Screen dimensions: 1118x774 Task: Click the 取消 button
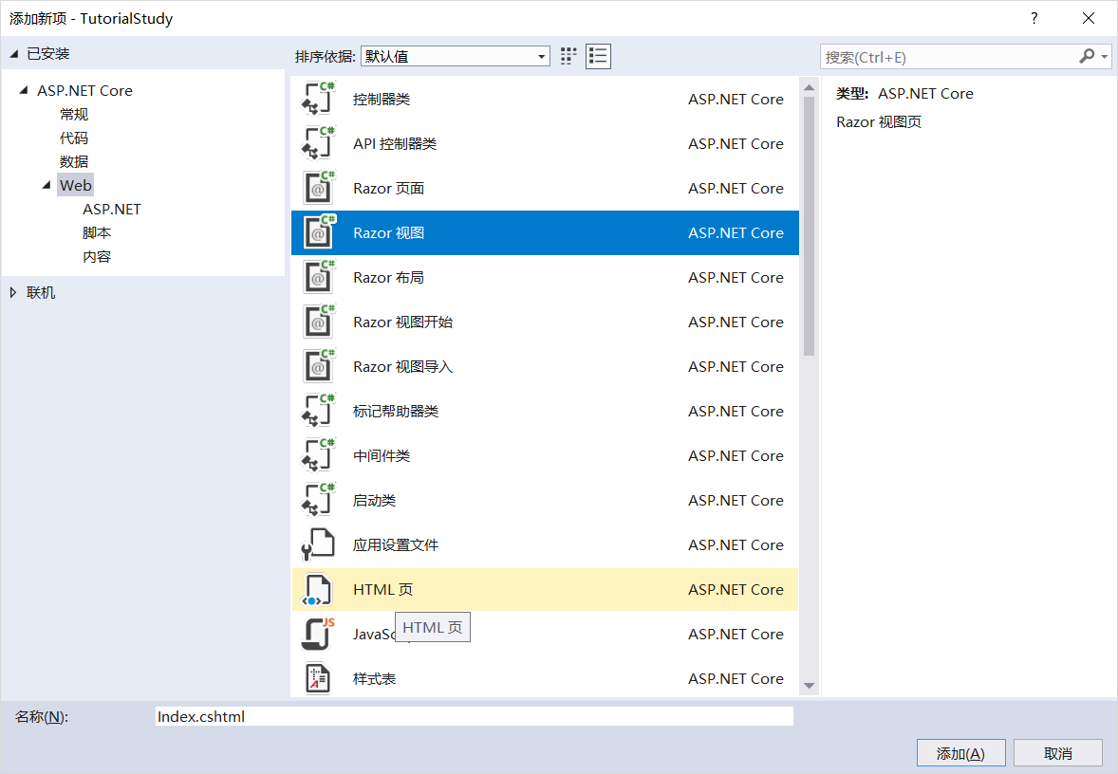pyautogui.click(x=1058, y=753)
